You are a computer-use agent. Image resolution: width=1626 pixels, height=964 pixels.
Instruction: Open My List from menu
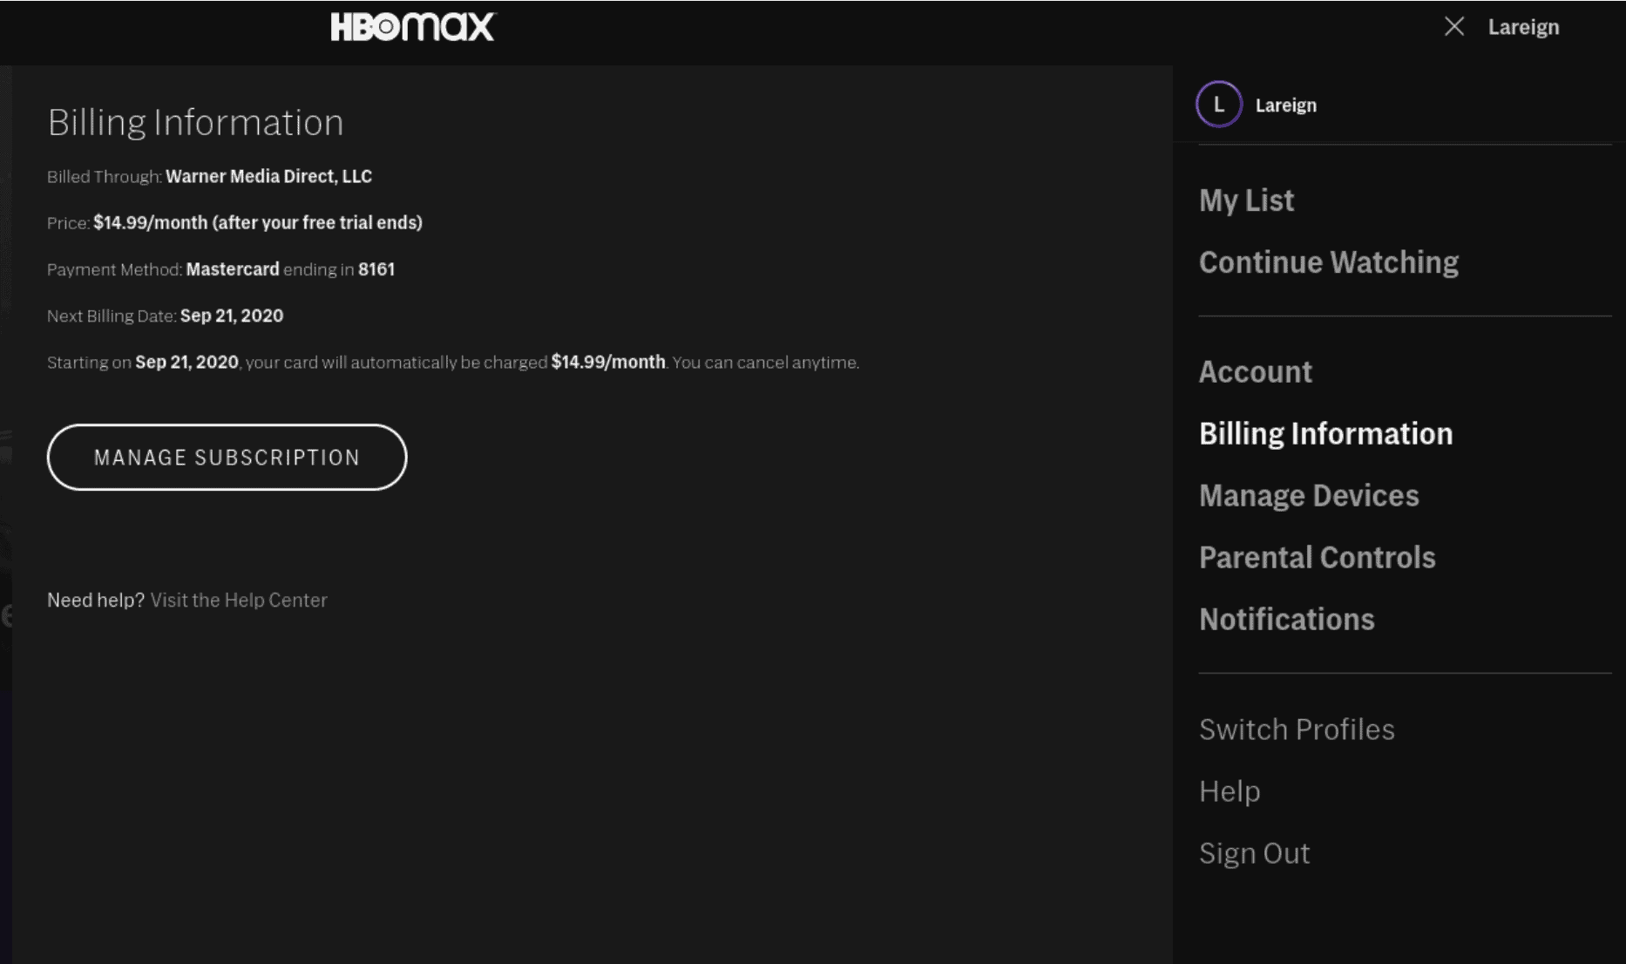click(1246, 200)
